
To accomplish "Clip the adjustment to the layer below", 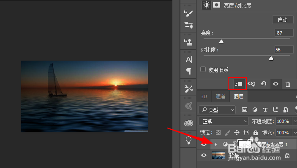I will pos(238,84).
